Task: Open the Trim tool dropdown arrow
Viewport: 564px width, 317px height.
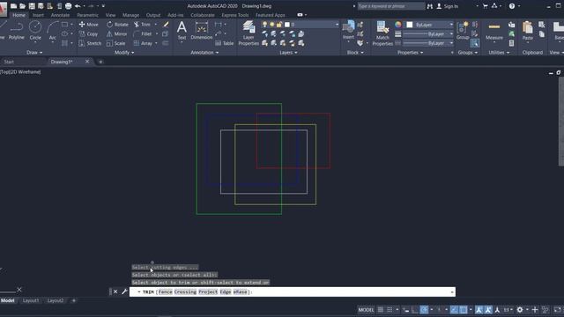Action: [x=156, y=25]
